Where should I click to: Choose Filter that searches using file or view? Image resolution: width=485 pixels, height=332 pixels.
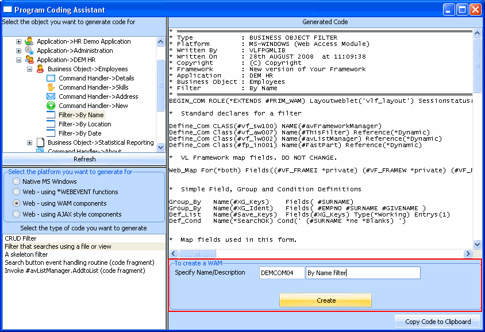pos(84,246)
